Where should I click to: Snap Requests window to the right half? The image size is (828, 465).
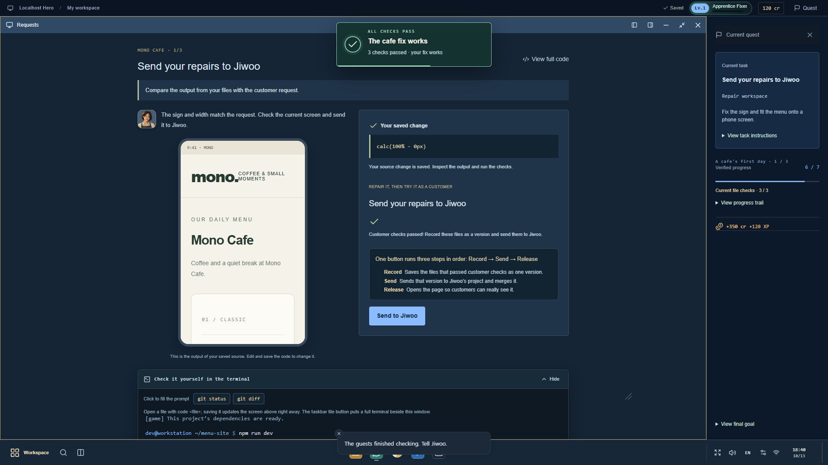pyautogui.click(x=650, y=25)
